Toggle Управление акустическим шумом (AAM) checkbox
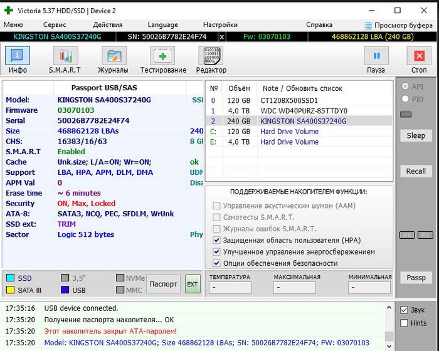This screenshot has height=351, width=439. pos(216,206)
